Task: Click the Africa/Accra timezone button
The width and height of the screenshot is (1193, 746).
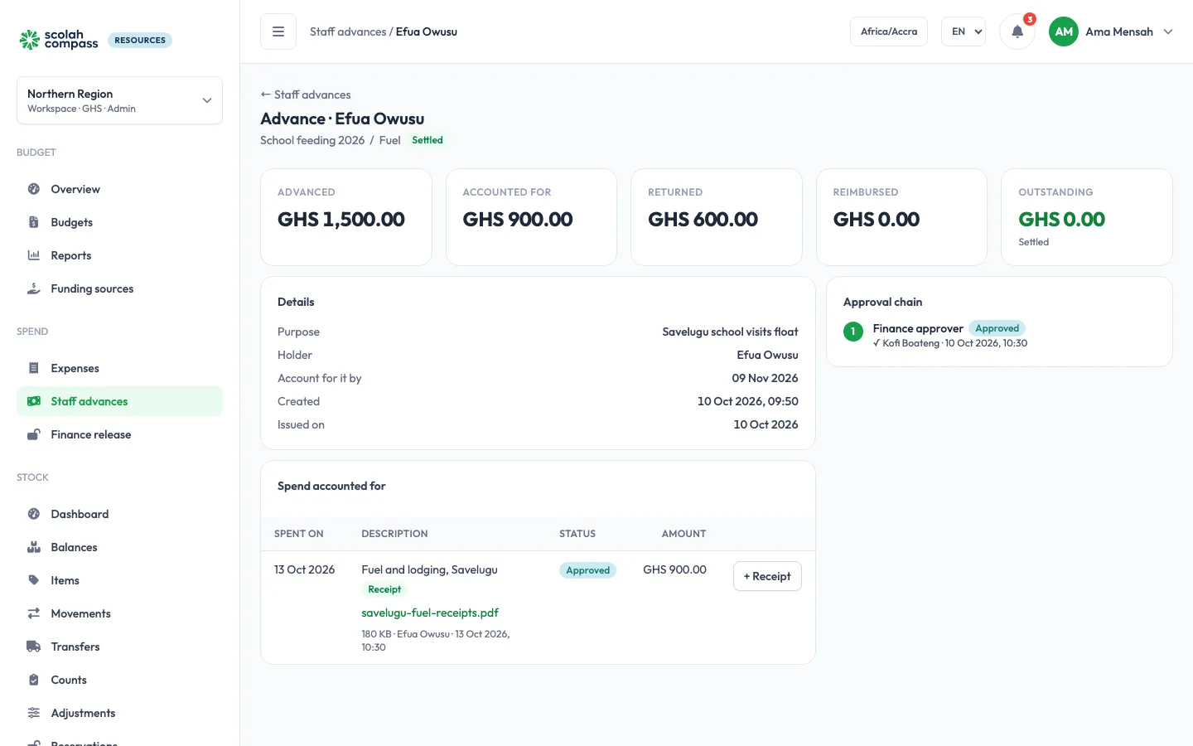Action: [889, 31]
